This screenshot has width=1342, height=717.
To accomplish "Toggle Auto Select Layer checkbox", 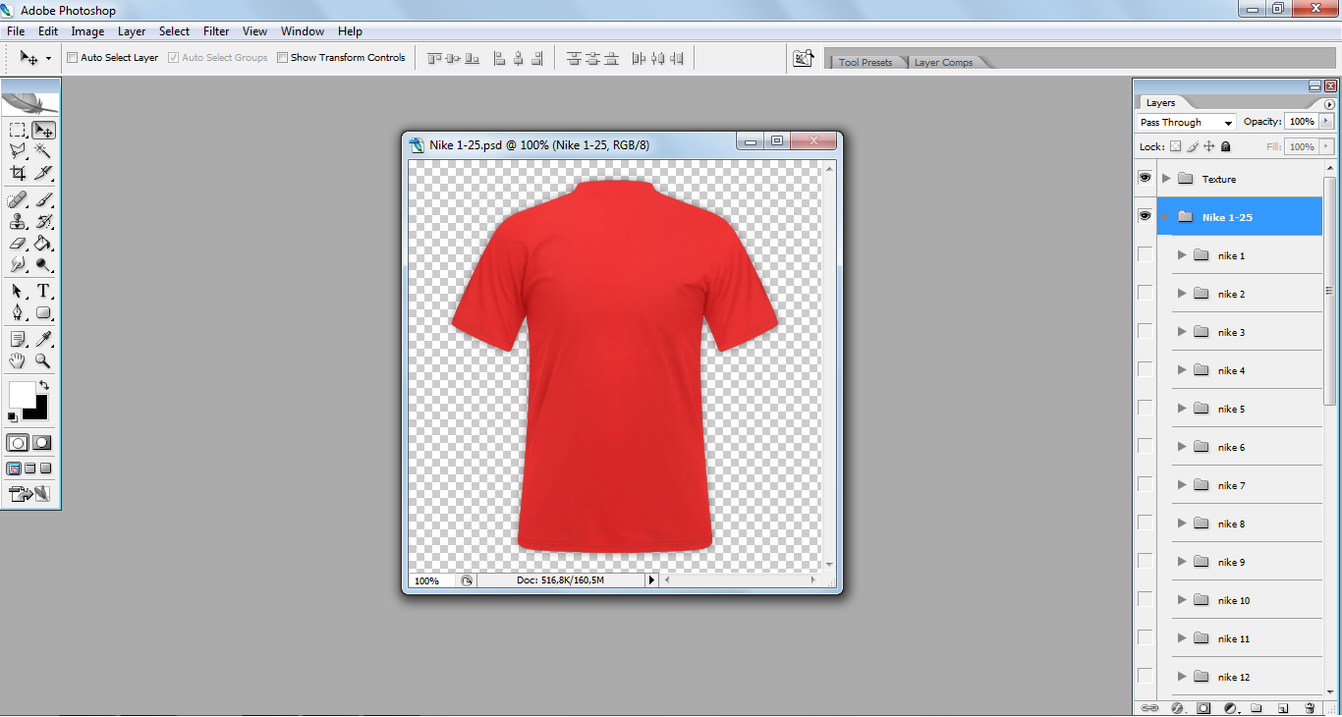I will coord(72,58).
